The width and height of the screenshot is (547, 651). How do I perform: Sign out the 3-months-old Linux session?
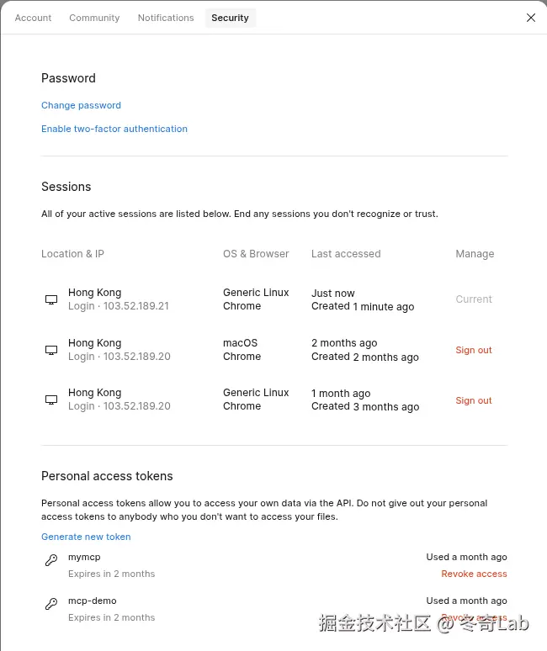tap(474, 400)
